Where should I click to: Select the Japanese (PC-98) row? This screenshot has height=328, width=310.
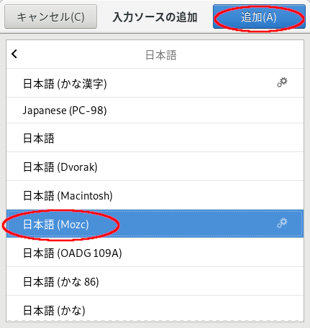[x=155, y=111]
